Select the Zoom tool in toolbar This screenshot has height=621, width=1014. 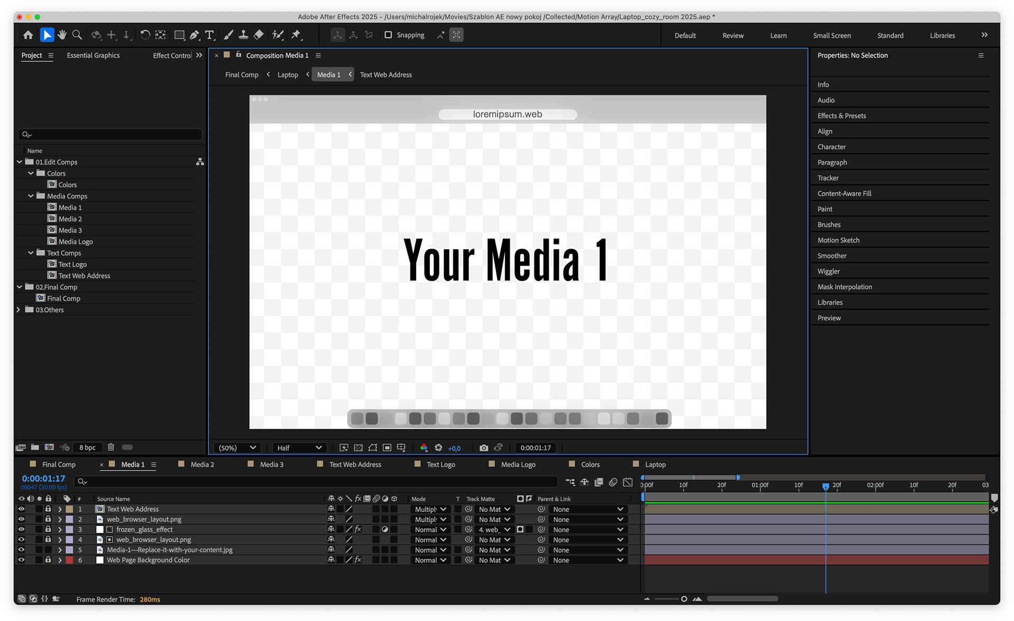pyautogui.click(x=77, y=35)
